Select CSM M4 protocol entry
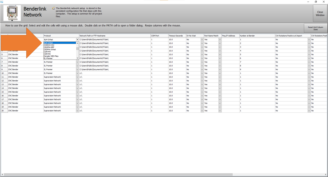This screenshot has height=177, width=328. [47, 52]
